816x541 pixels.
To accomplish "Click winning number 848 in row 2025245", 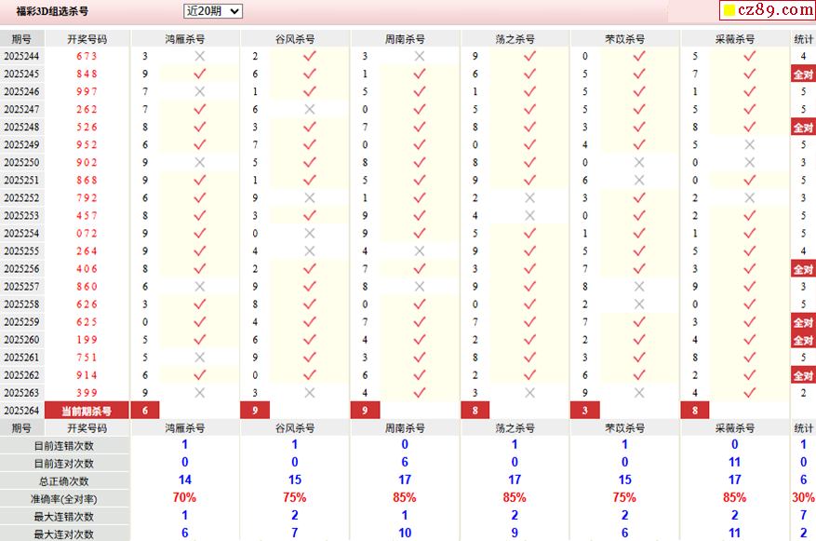I will click(x=87, y=74).
